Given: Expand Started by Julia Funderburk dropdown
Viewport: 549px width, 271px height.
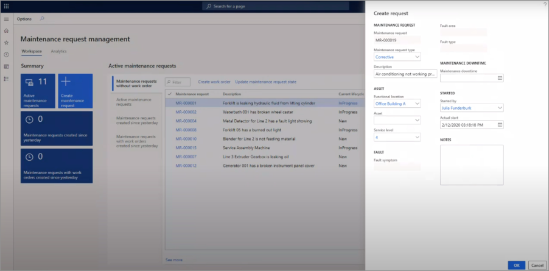Looking at the screenshot, I should [x=500, y=108].
